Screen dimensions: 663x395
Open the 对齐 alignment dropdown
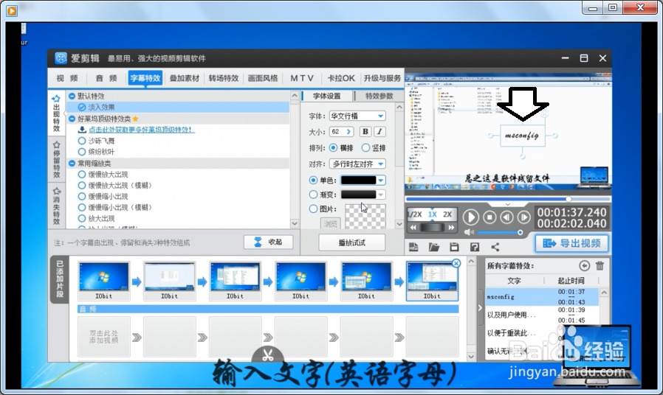357,164
